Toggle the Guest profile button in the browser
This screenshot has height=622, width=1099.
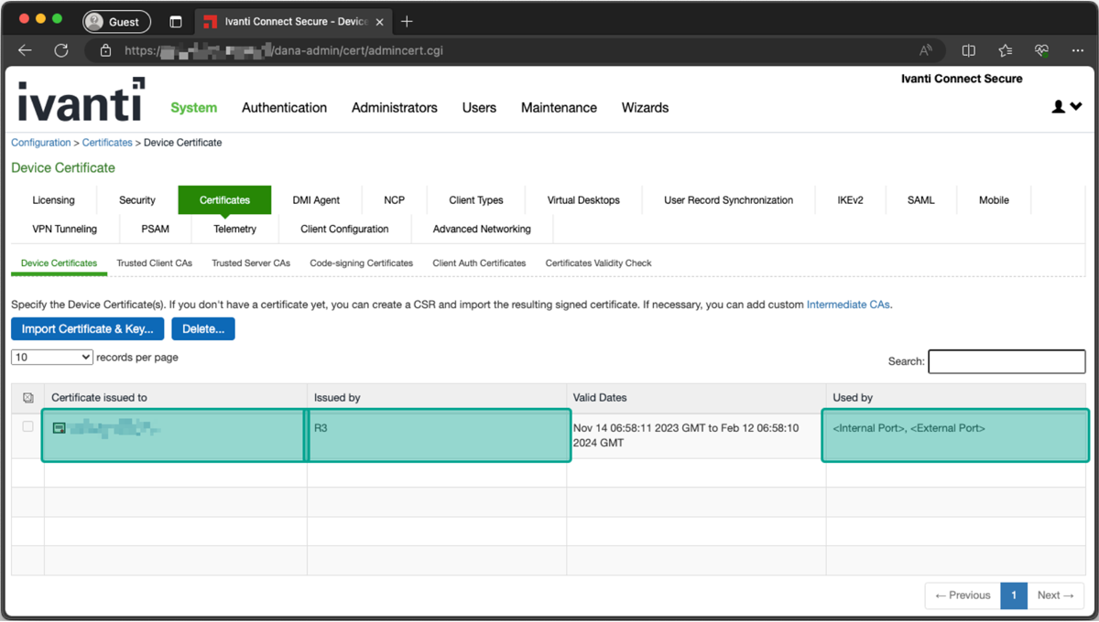pyautogui.click(x=116, y=21)
